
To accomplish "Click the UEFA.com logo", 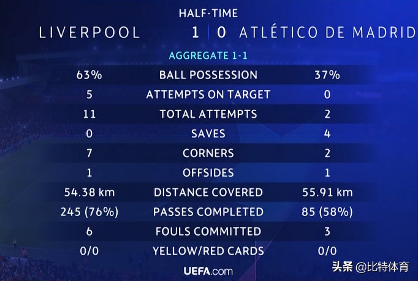I will 208,271.
